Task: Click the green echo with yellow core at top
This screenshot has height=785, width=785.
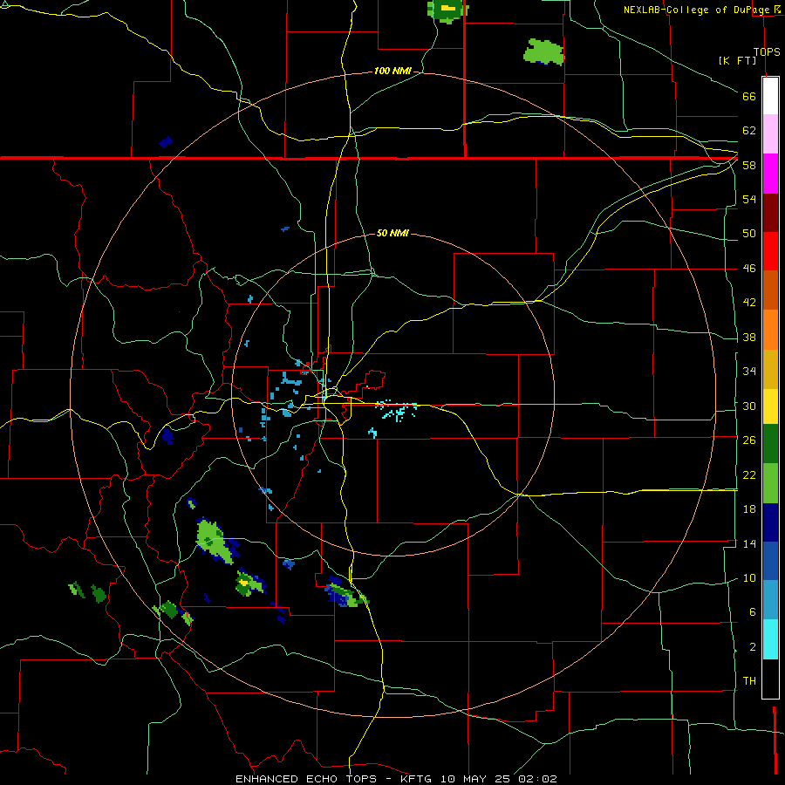Action: click(447, 10)
